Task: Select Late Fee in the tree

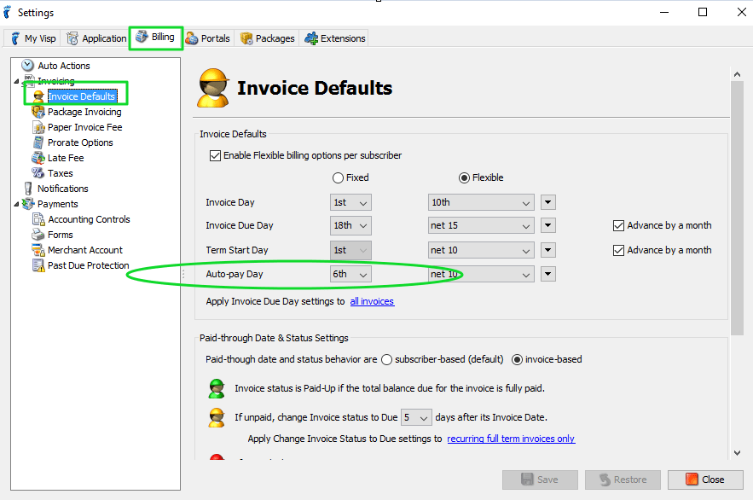Action: coord(66,158)
